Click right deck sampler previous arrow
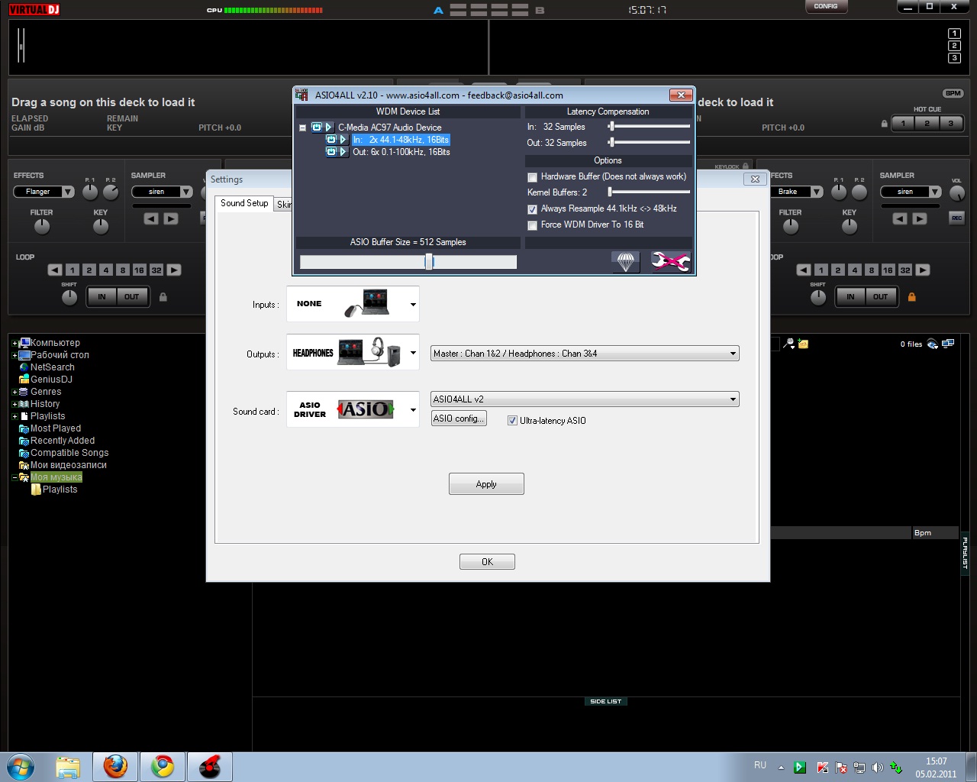The image size is (977, 782). click(x=900, y=218)
